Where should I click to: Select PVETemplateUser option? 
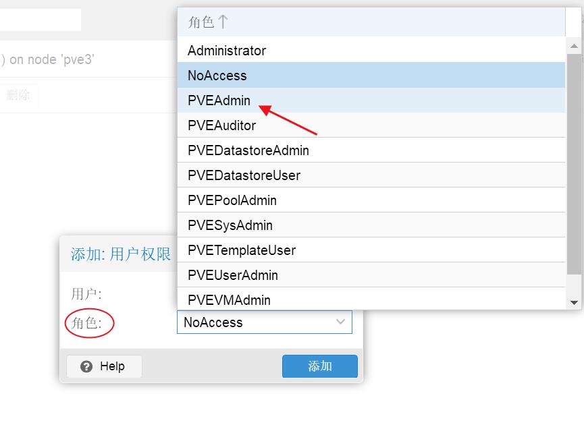pos(371,250)
